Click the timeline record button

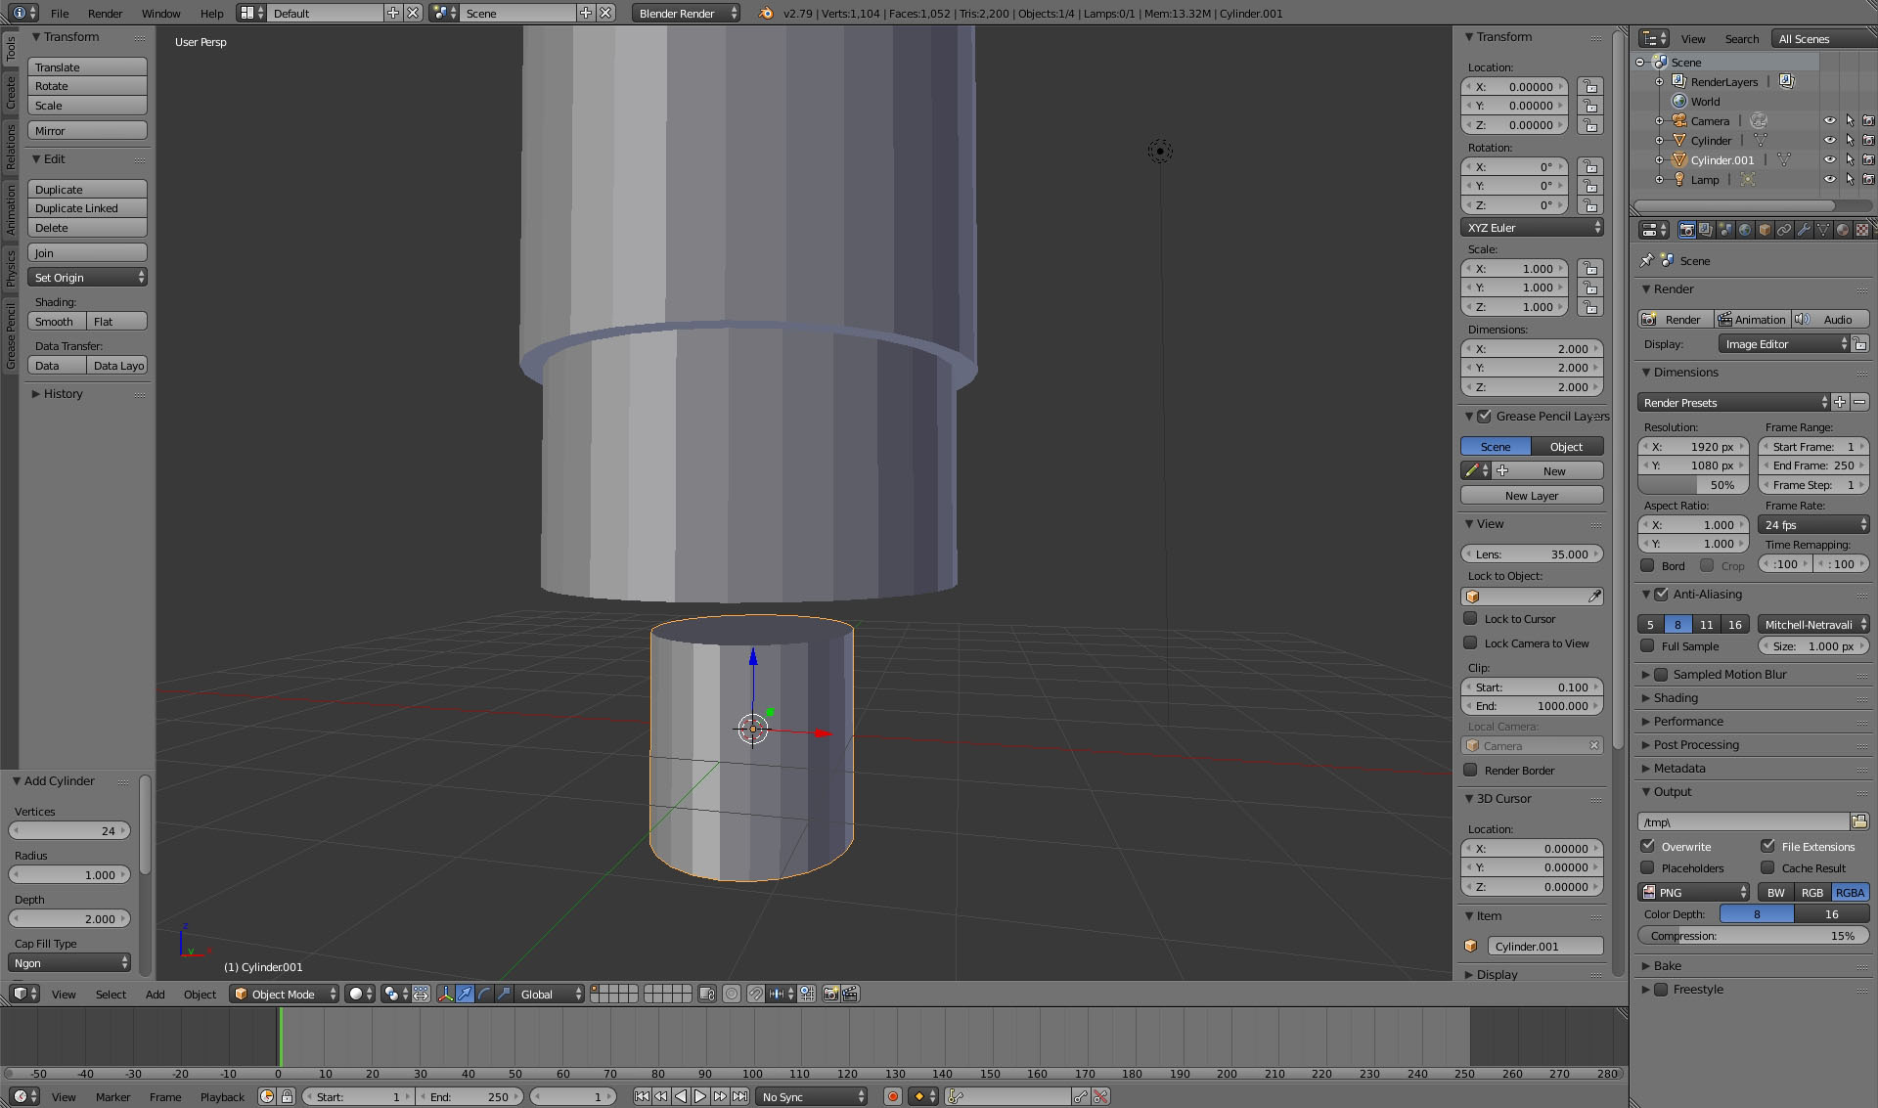892,1097
